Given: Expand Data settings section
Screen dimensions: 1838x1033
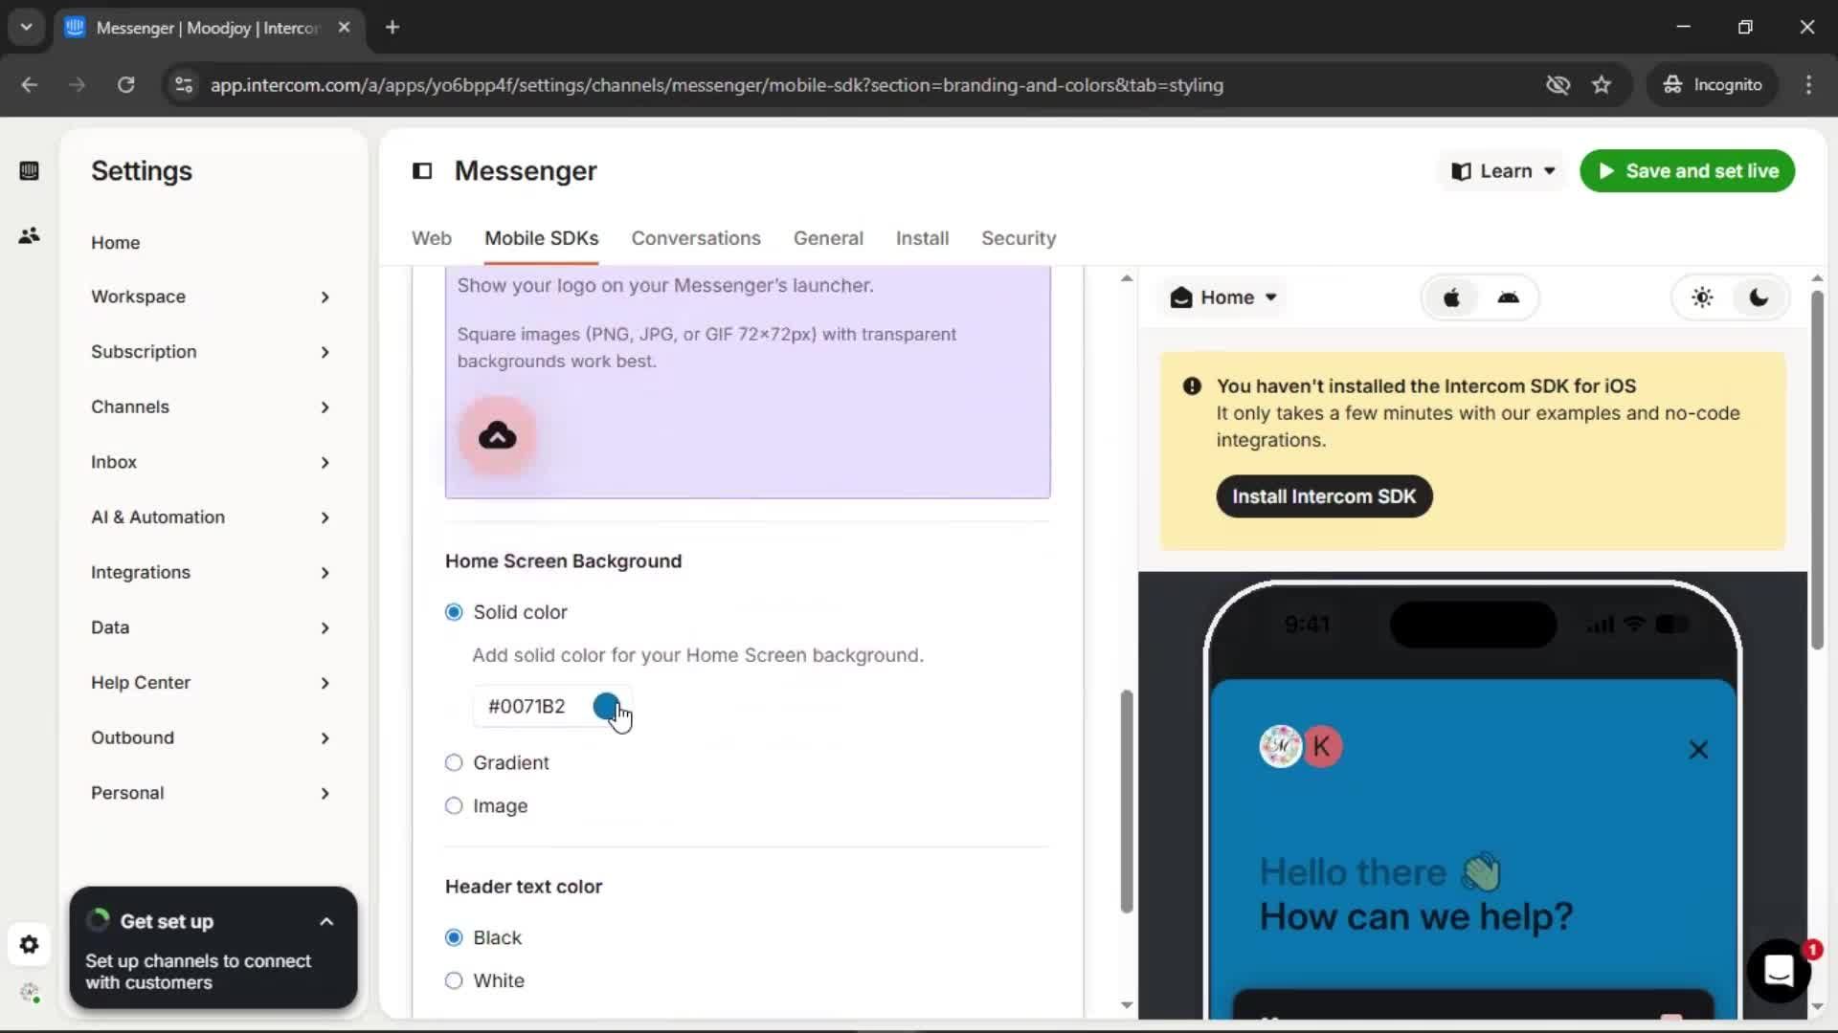Looking at the screenshot, I should pos(212,628).
